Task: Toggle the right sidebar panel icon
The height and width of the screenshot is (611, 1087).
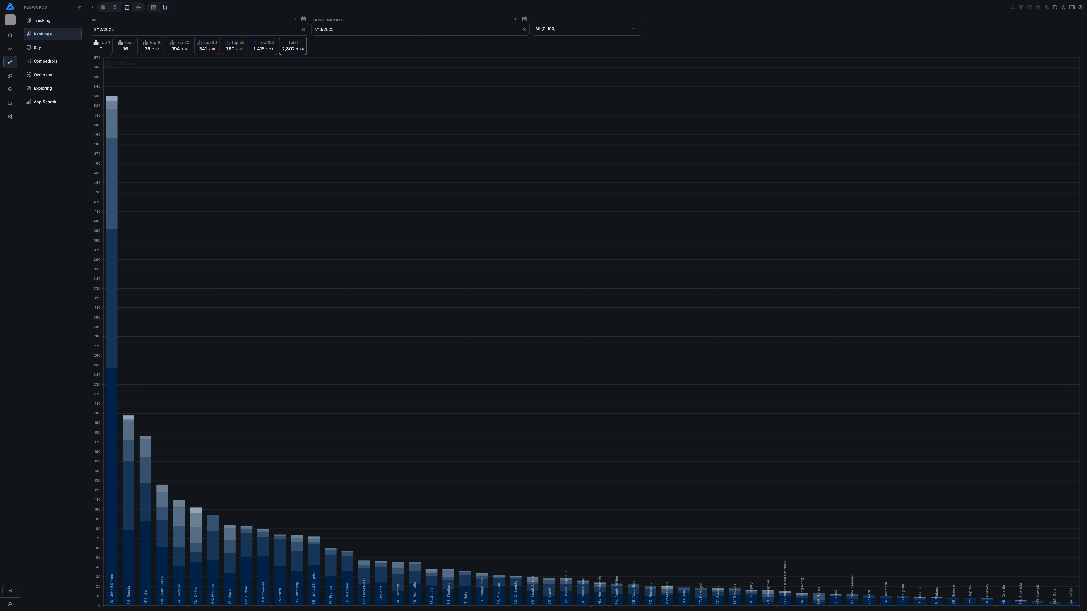Action: 1072,7
